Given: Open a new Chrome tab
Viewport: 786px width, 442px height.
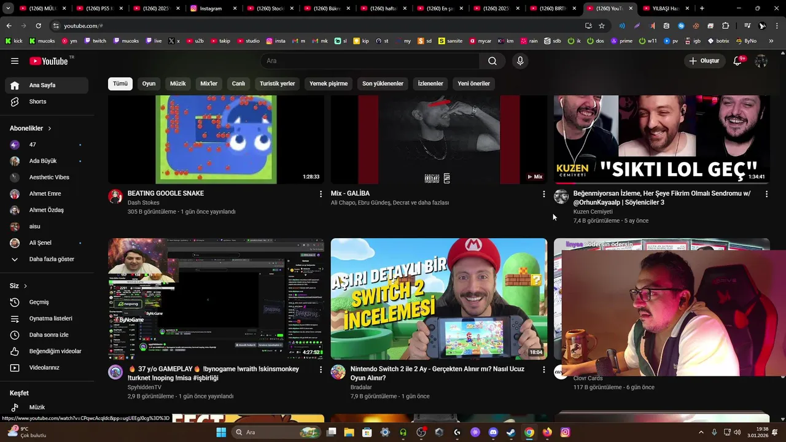Looking at the screenshot, I should click(x=702, y=9).
